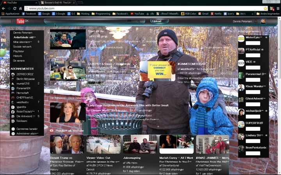Open the Facebook bookmark
This screenshot has width=281, height=175.
(29, 14)
